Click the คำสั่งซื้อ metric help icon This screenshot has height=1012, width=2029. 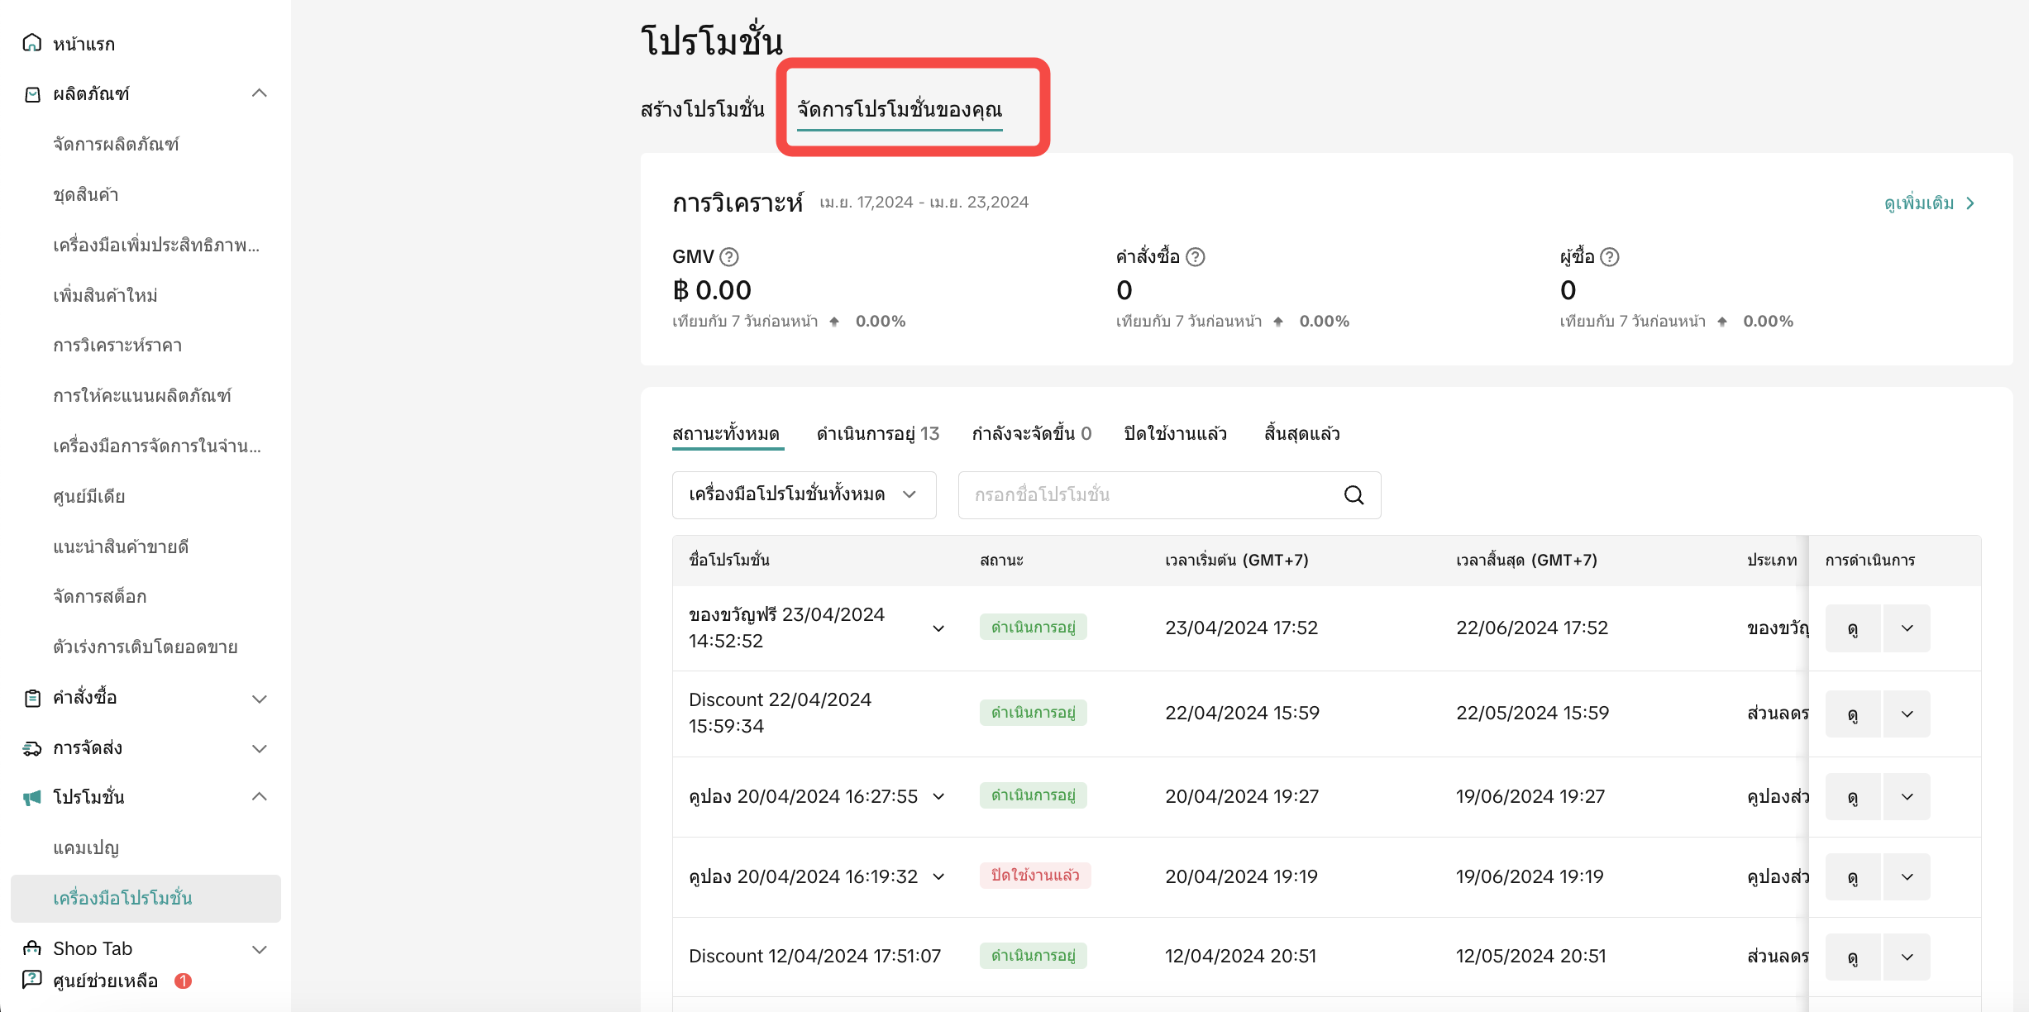point(1195,257)
